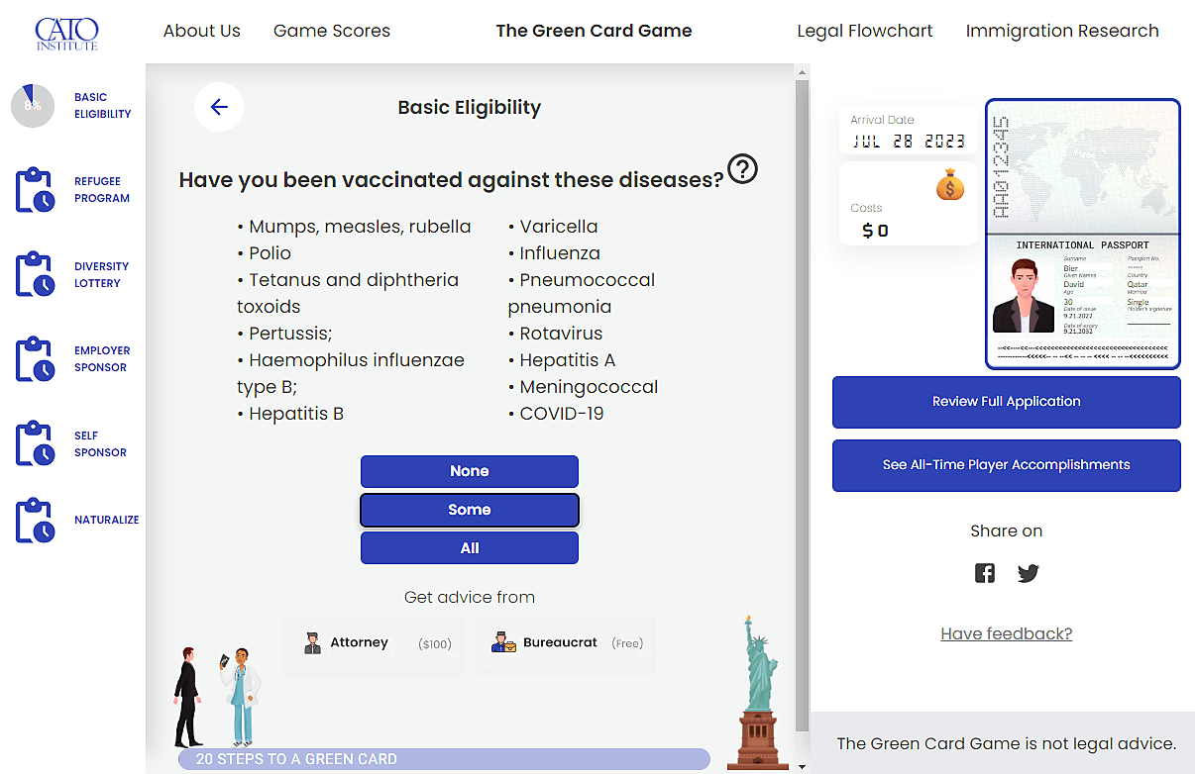
Task: Pick the All answer option
Action: (469, 548)
